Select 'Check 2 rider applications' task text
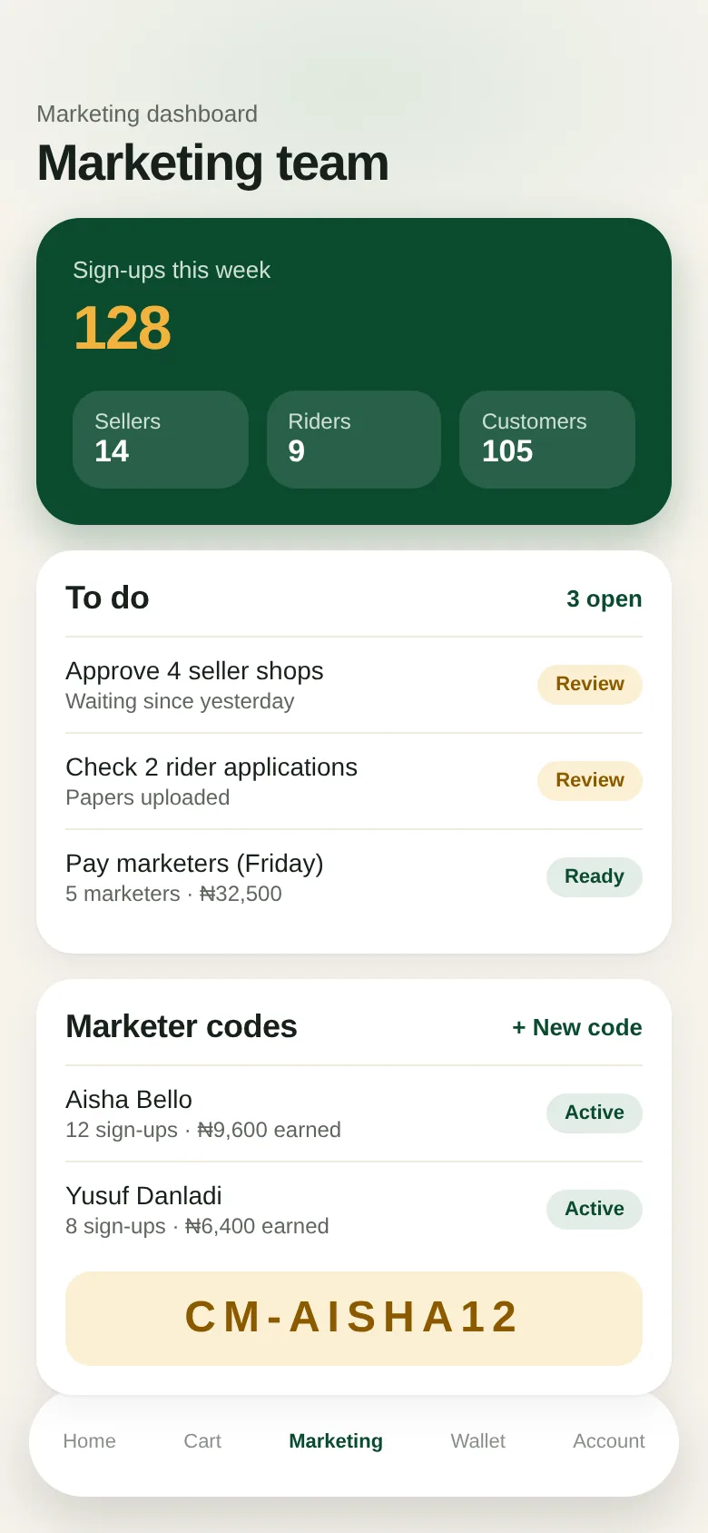Viewport: 708px width, 1533px height. [x=211, y=766]
